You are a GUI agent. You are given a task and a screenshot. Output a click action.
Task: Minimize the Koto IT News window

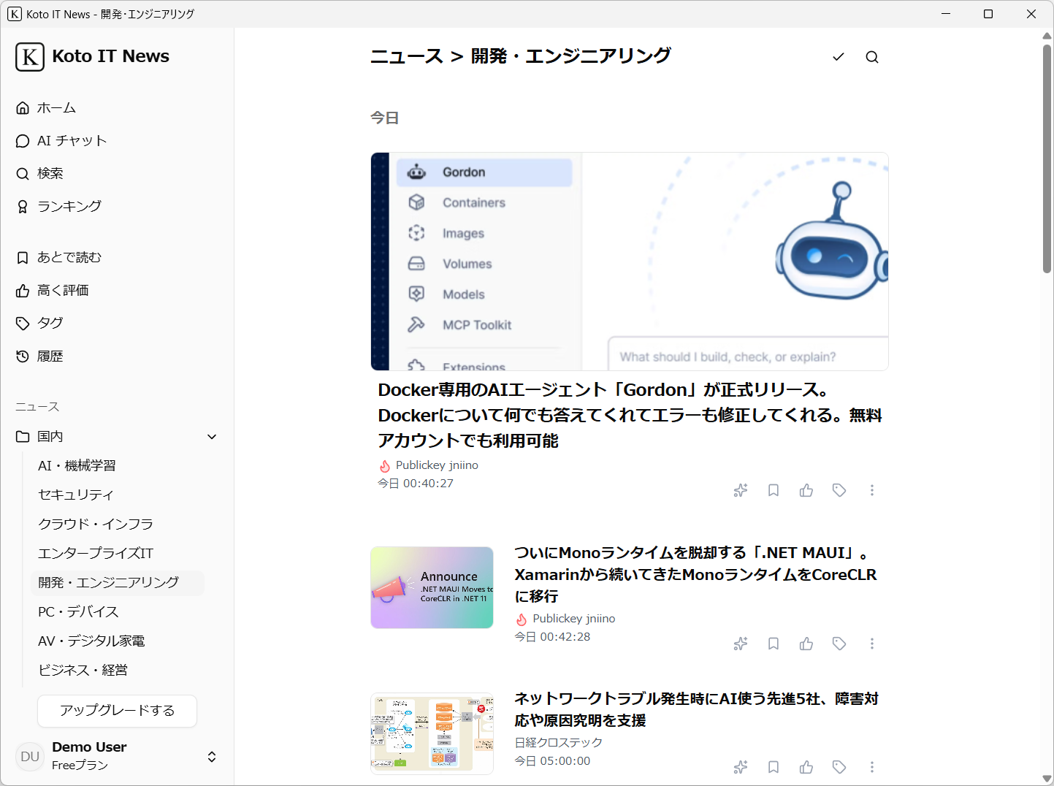[946, 14]
